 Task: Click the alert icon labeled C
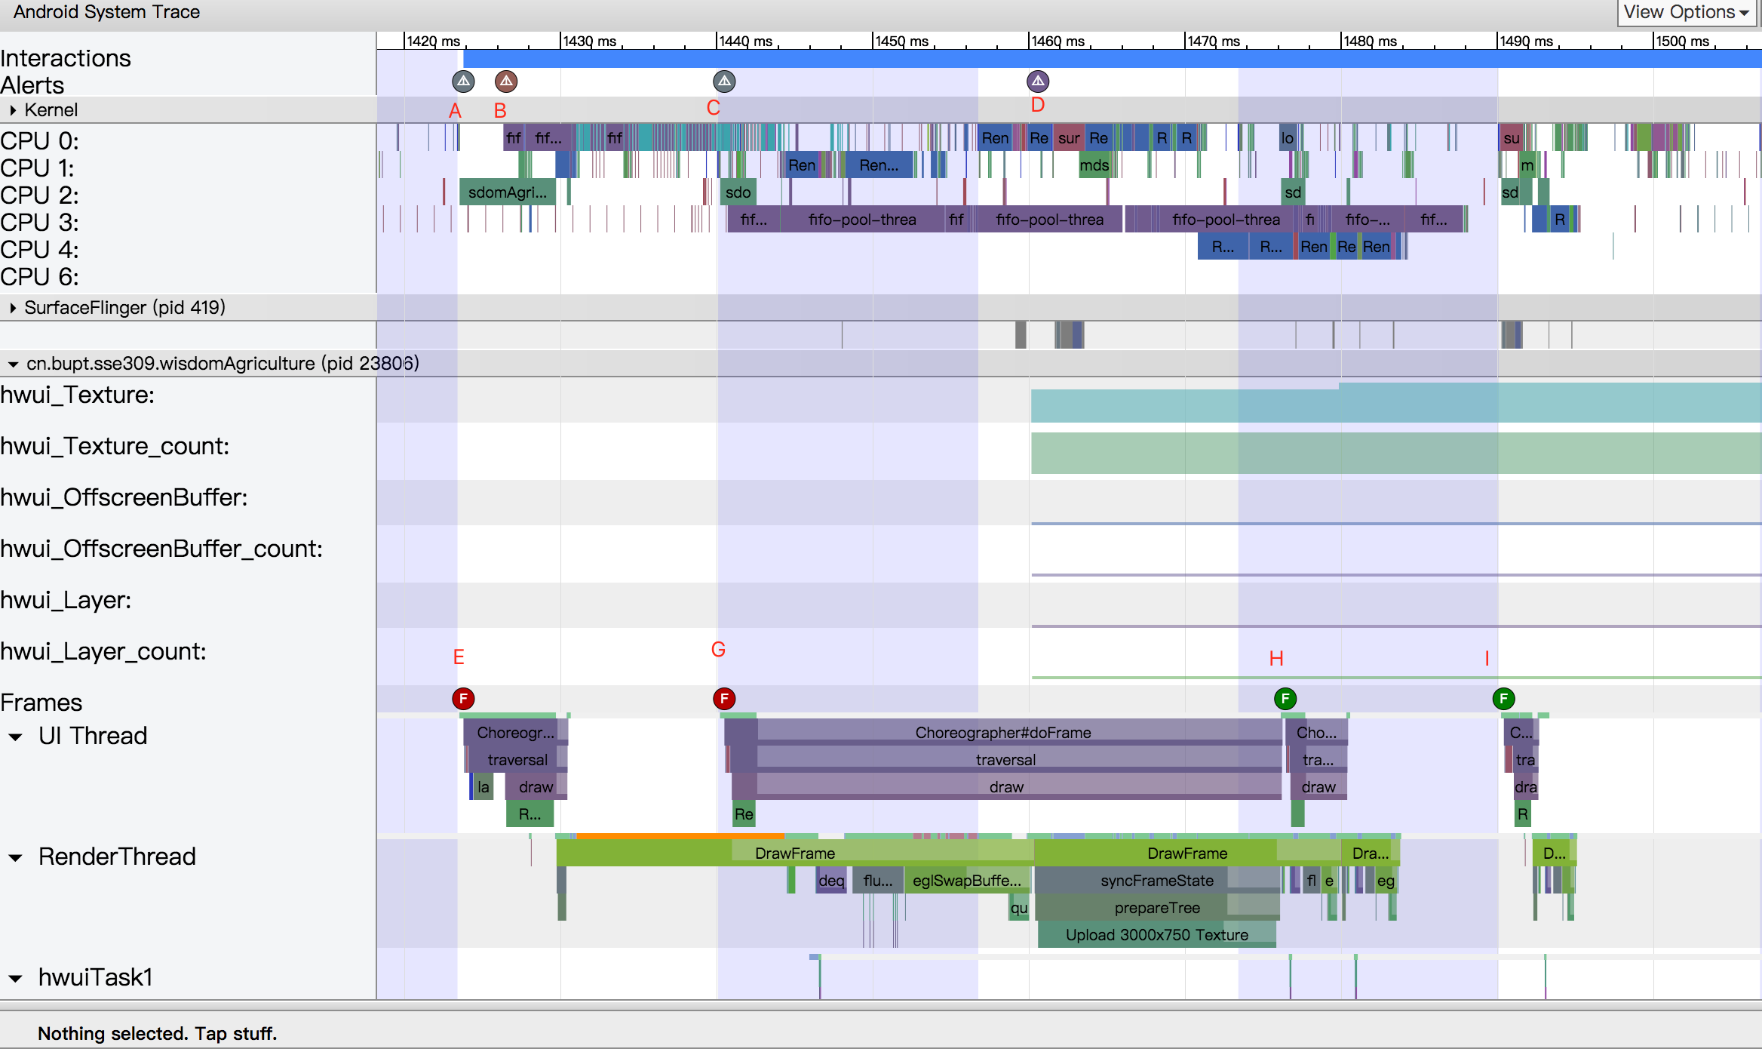pos(724,81)
